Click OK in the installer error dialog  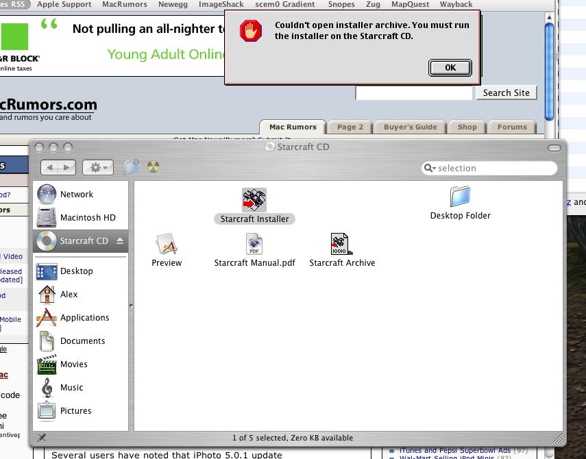click(450, 68)
